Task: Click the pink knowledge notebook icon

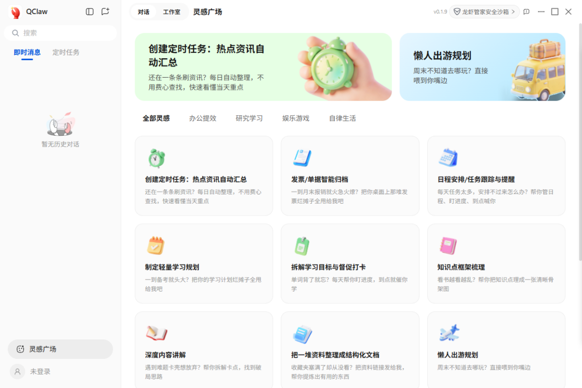Action: point(448,246)
